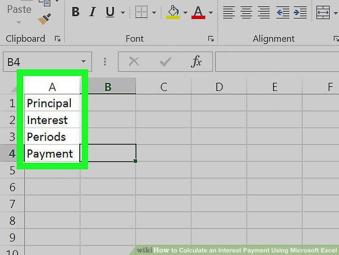Open the fill color dropdown arrow
This screenshot has height=255, width=339.
[x=185, y=13]
